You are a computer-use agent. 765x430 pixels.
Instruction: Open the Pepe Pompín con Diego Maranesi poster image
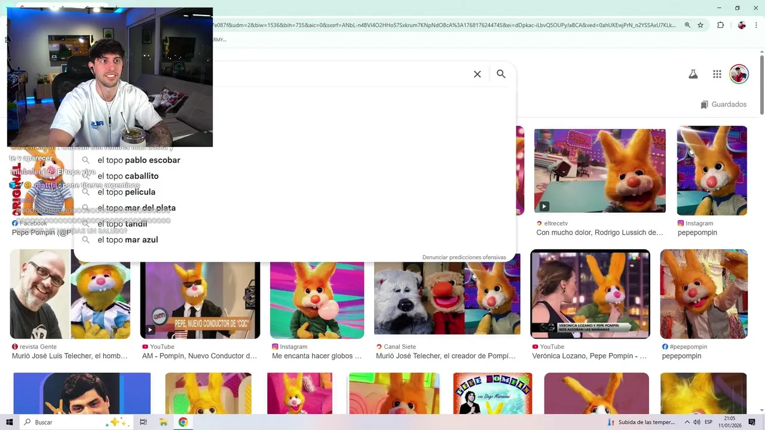(x=492, y=393)
